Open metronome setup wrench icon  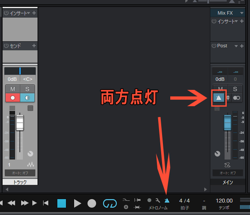[x=158, y=200]
